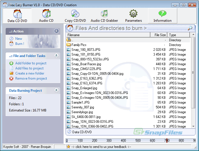
Task: Sort by File Size column header
Action: point(159,35)
